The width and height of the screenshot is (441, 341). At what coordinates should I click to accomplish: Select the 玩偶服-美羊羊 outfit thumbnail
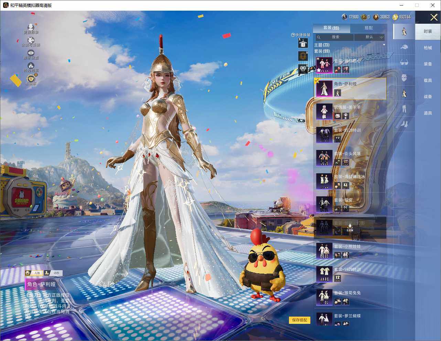[324, 112]
